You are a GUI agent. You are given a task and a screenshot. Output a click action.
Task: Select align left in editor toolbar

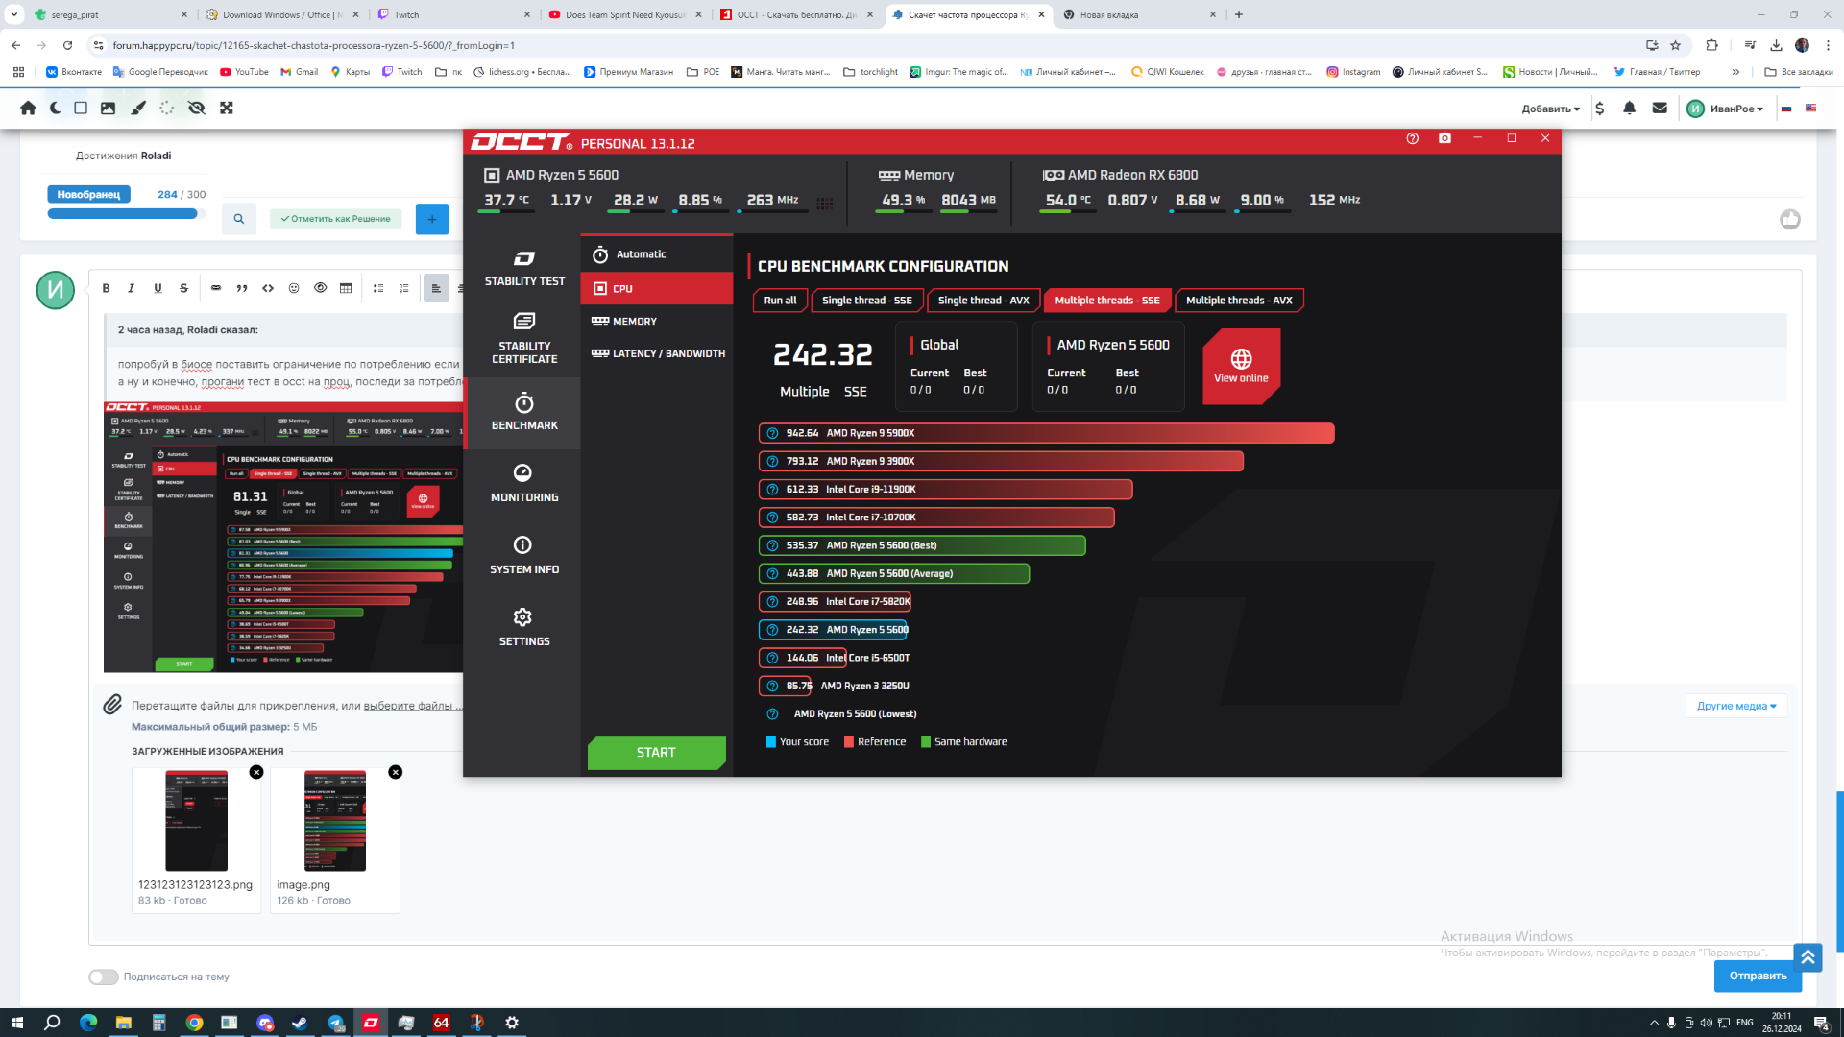[x=436, y=288]
